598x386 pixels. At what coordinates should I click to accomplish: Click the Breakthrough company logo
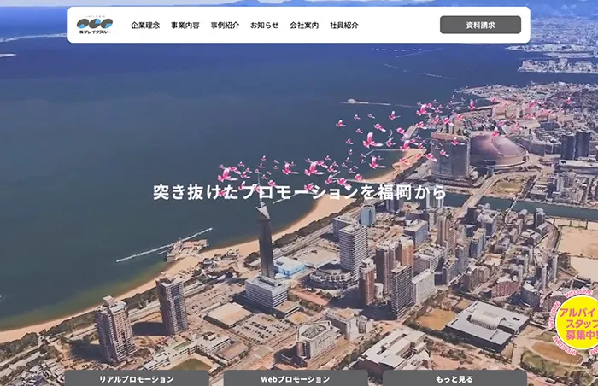(94, 25)
